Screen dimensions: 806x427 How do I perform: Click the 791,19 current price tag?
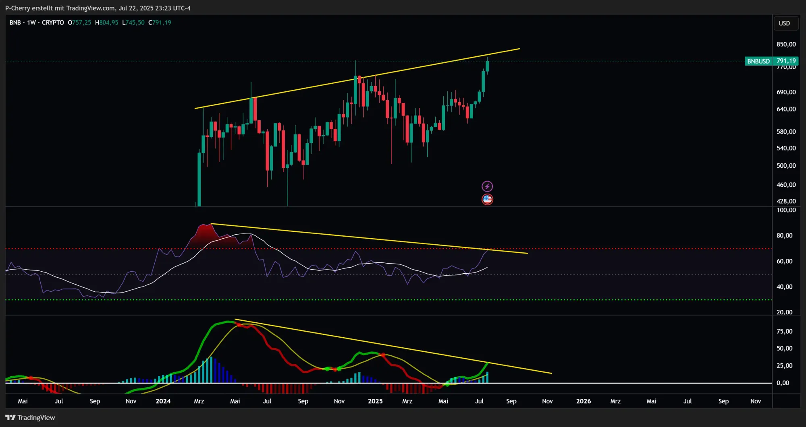point(786,61)
